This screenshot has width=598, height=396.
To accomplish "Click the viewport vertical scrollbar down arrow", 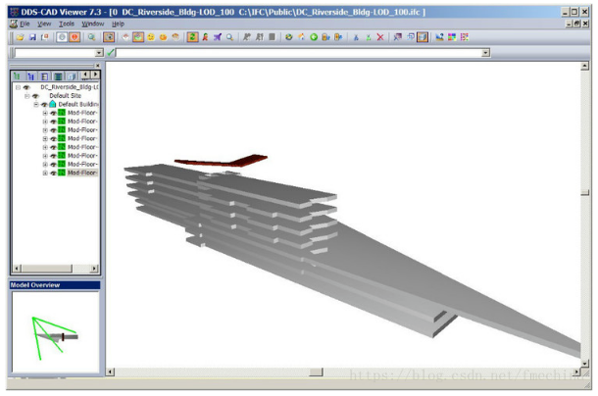I will click(584, 364).
